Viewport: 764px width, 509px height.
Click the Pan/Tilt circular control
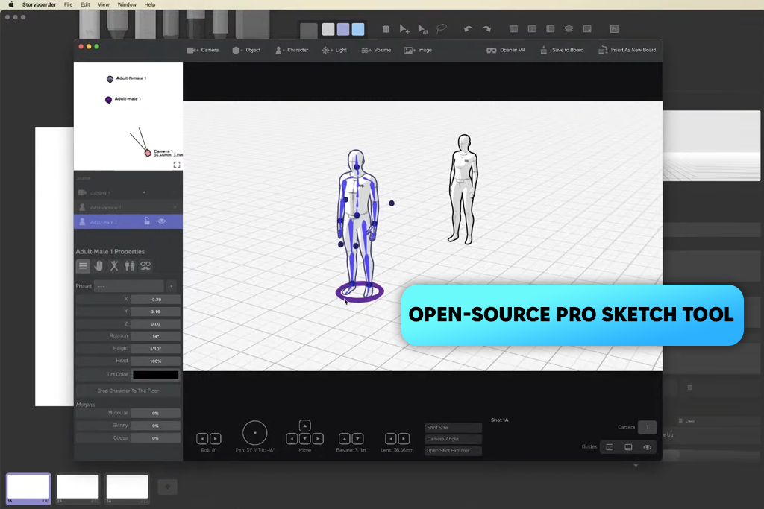255,432
